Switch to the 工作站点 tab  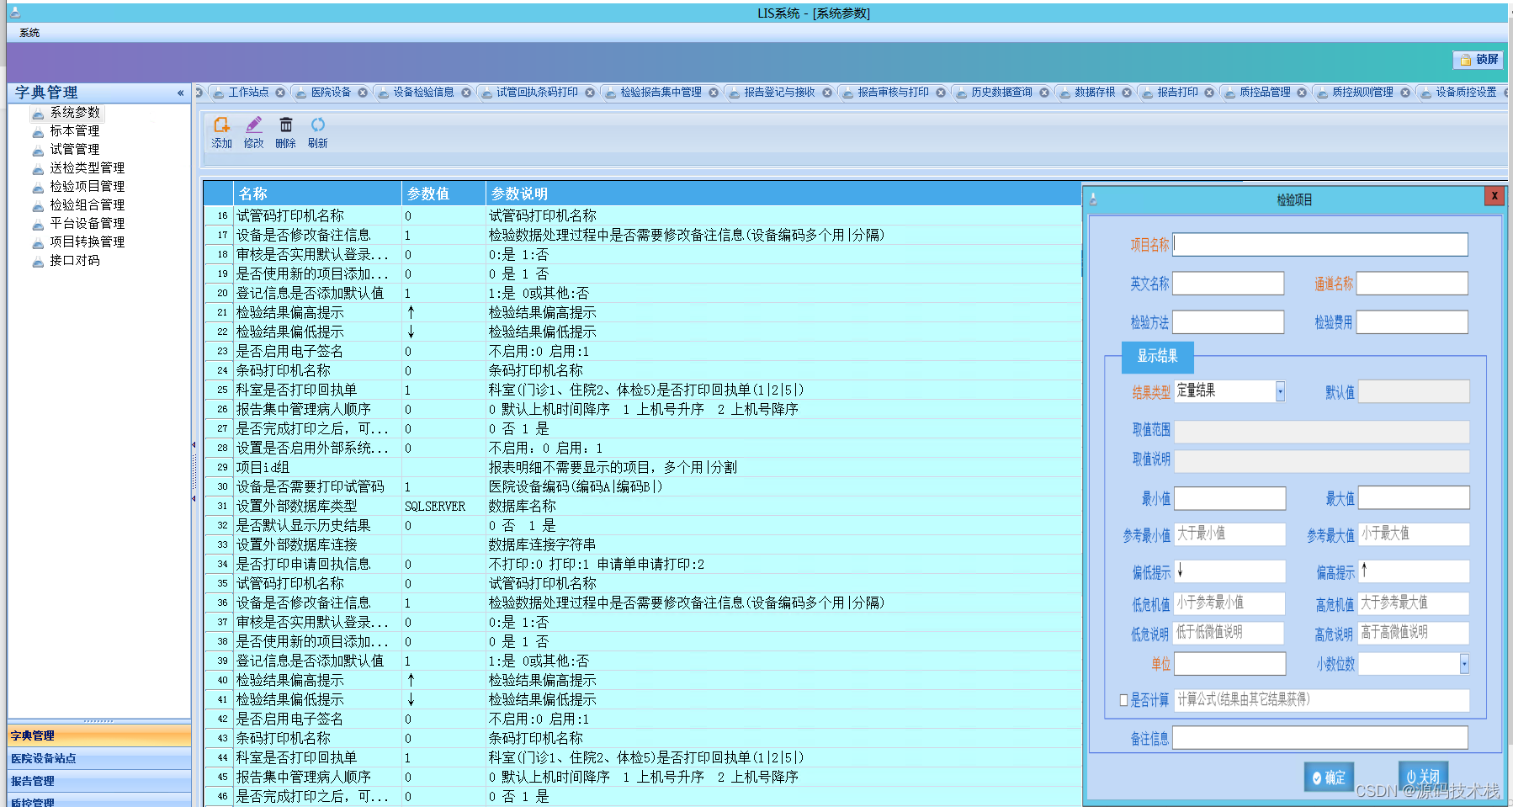pos(248,93)
